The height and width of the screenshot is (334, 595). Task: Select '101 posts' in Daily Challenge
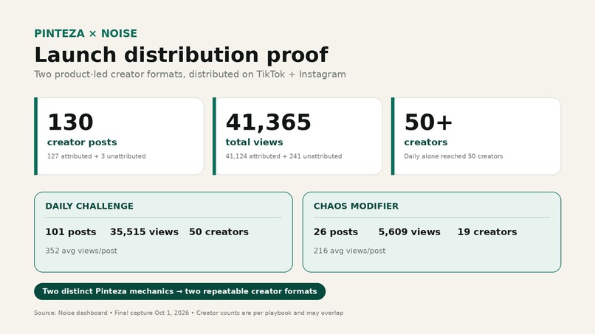(x=71, y=232)
